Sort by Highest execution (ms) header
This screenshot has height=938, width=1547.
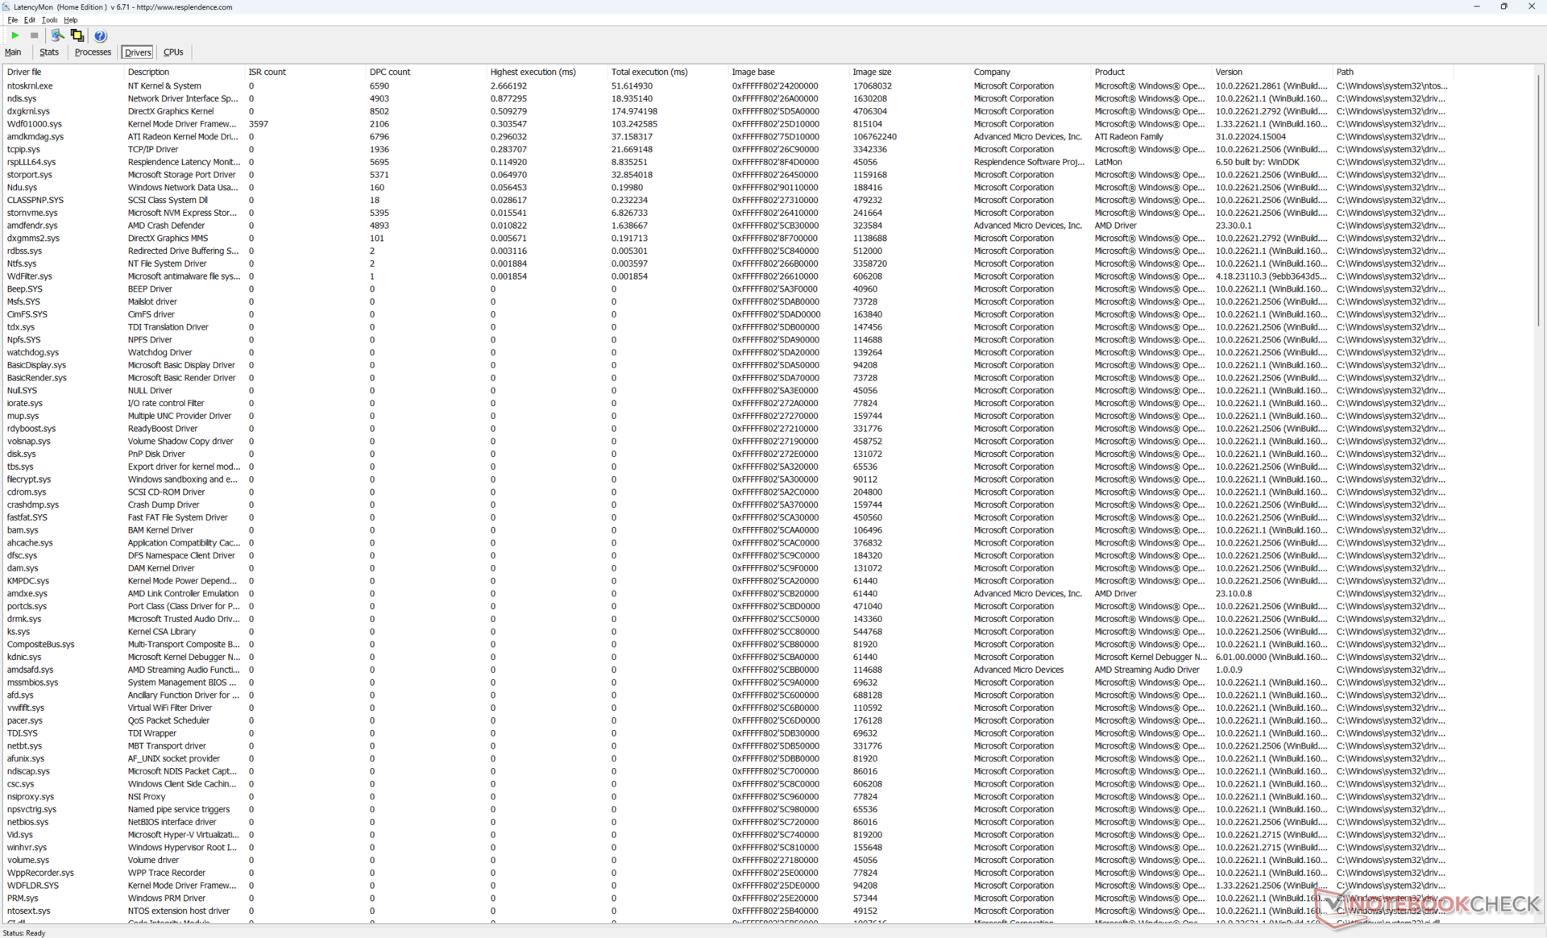[x=533, y=72]
